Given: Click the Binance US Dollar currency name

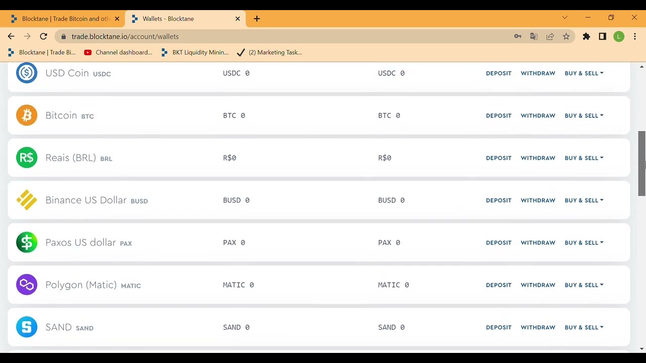Looking at the screenshot, I should pos(86,200).
